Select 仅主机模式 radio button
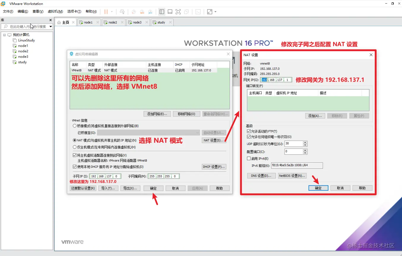402x256 pixels. coord(74,147)
